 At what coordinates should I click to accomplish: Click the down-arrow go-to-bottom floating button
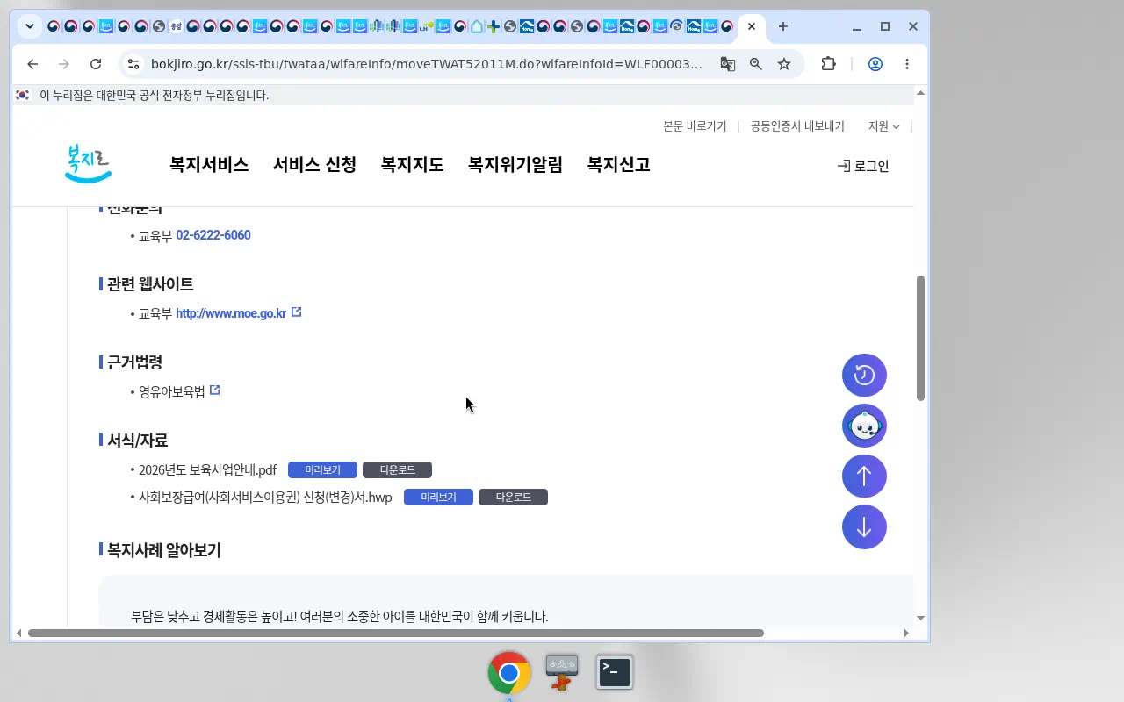pos(864,527)
